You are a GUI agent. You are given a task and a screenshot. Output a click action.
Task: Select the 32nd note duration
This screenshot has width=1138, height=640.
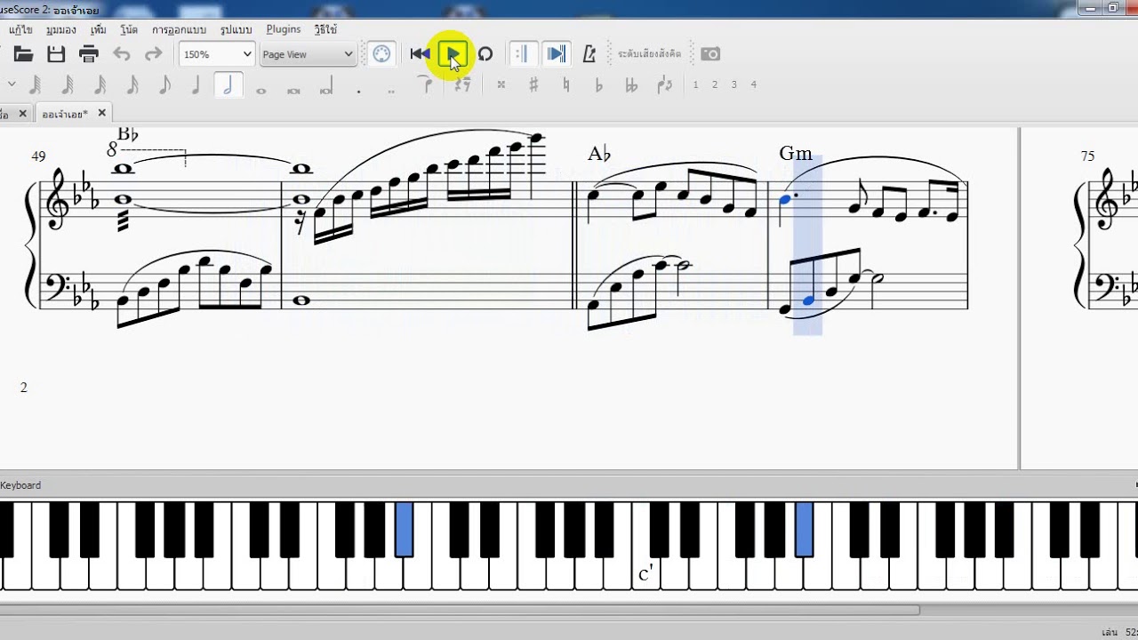pos(100,85)
